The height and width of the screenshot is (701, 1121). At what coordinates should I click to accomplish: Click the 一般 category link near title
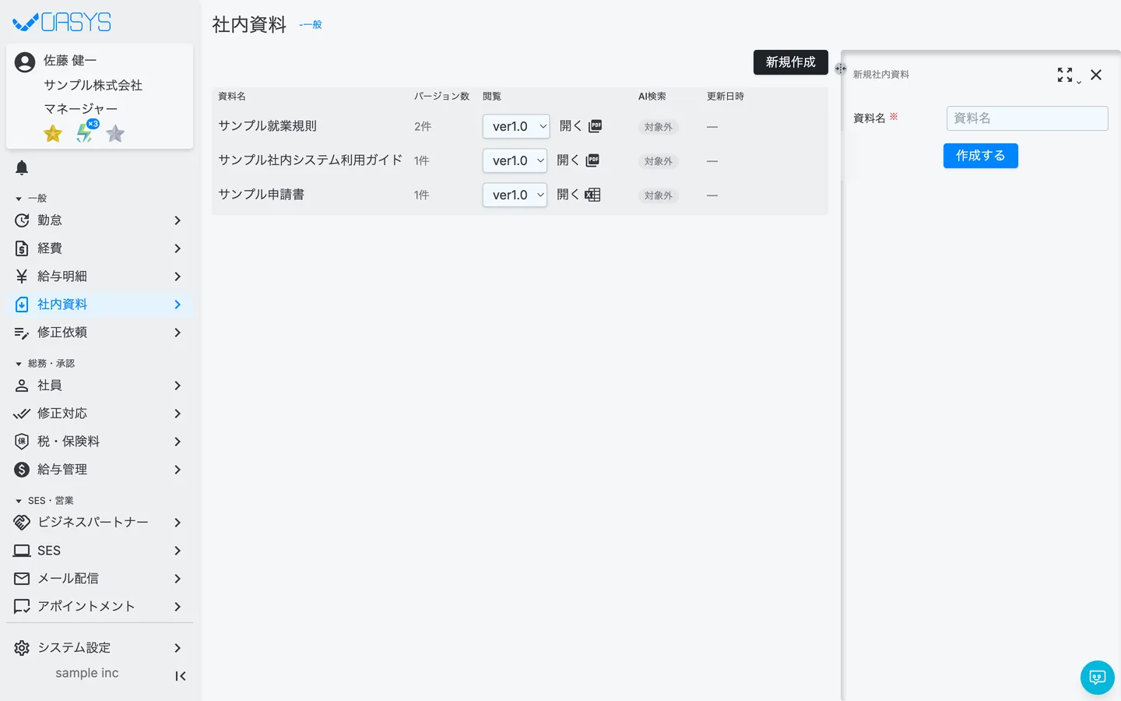coord(311,25)
